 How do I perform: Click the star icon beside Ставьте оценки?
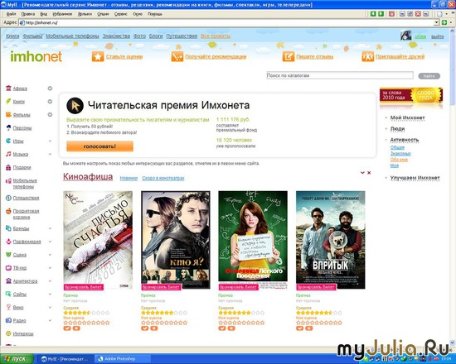[98, 56]
